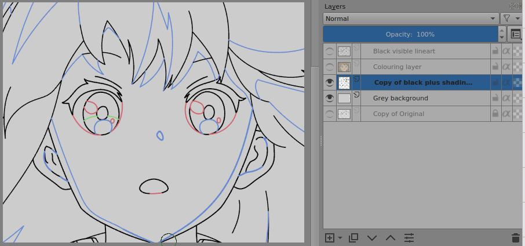
Task: Add a new paint layer
Action: 330,238
